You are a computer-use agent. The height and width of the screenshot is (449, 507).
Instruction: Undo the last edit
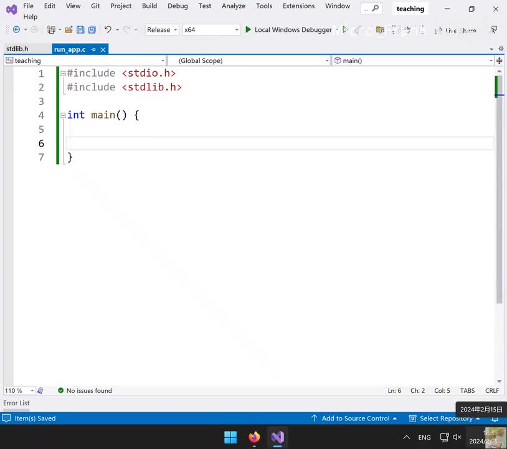(x=108, y=30)
